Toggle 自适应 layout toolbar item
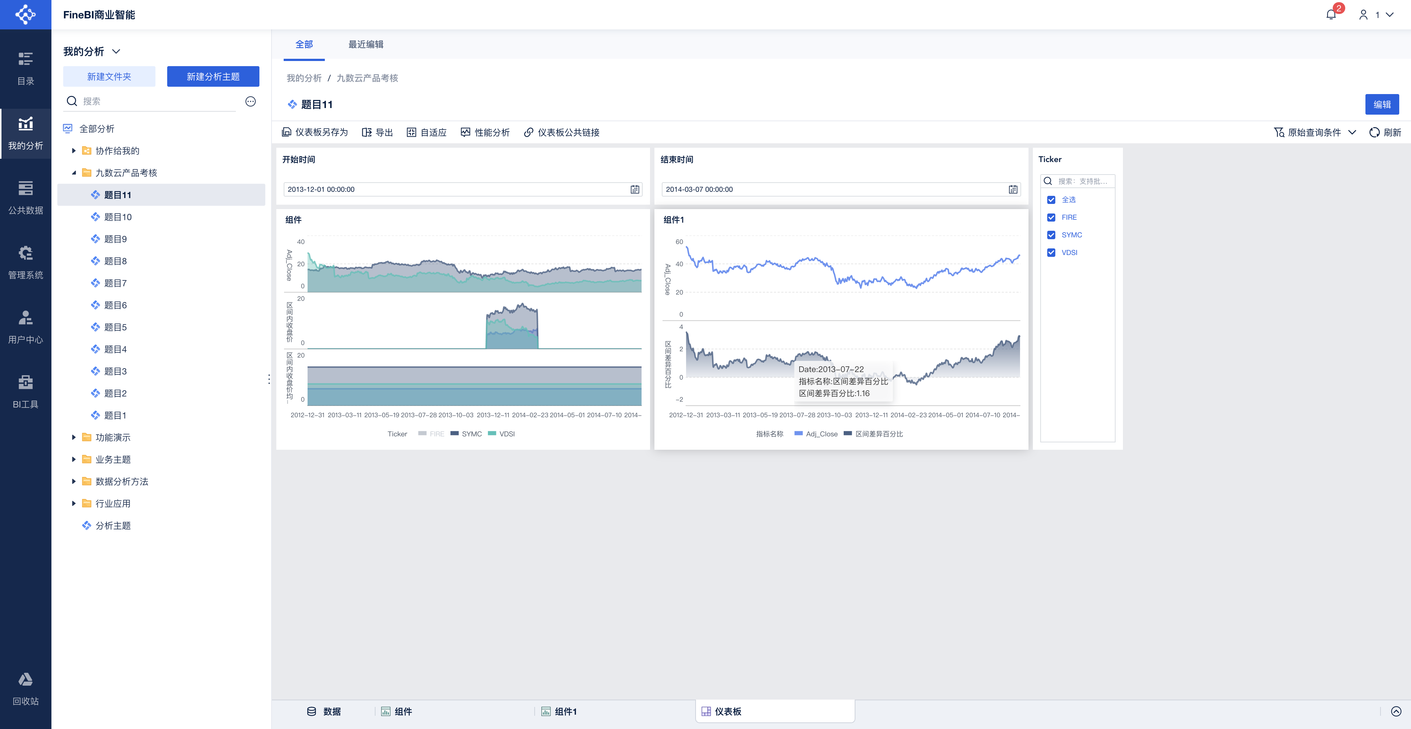Image resolution: width=1411 pixels, height=729 pixels. (x=427, y=133)
